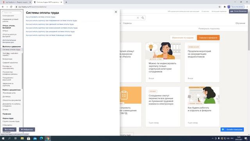Clear the search field with X icon
250x141 pixels.
tap(138, 18)
